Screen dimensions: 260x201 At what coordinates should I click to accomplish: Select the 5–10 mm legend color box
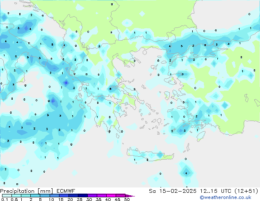tap(45, 196)
